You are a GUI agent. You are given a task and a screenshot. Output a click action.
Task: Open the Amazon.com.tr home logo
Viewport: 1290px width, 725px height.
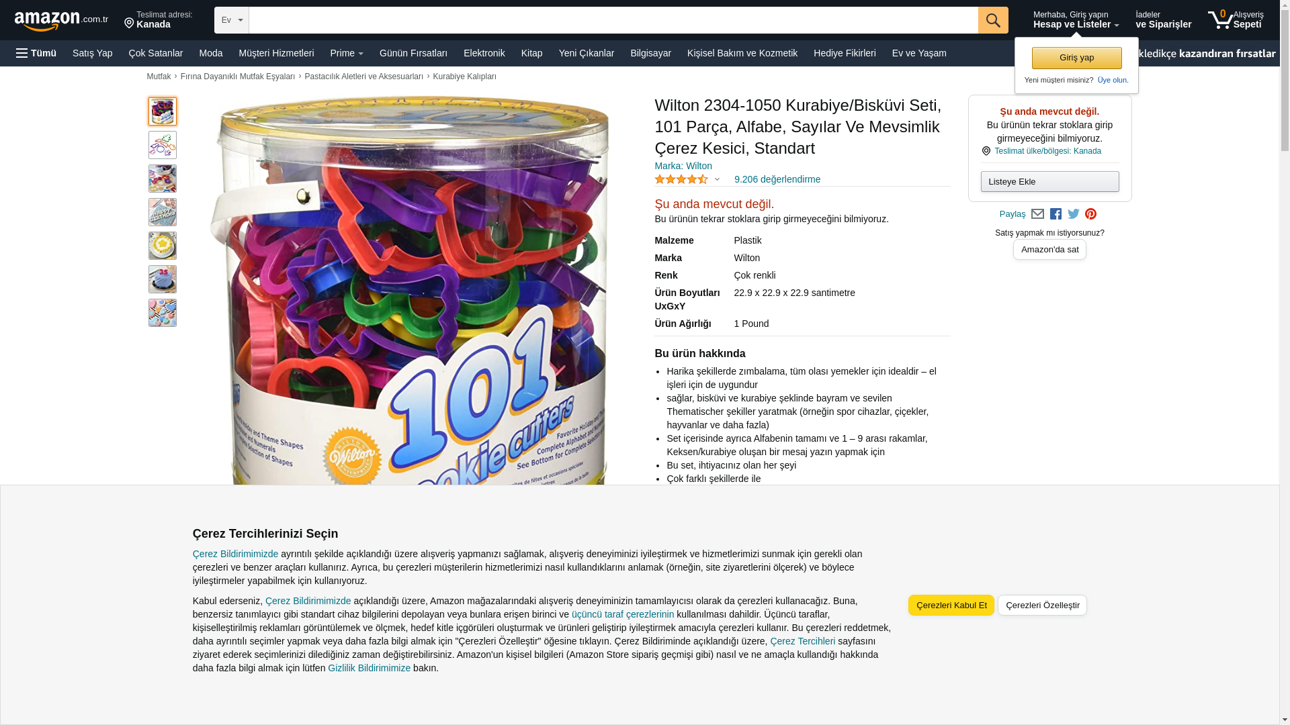click(61, 21)
